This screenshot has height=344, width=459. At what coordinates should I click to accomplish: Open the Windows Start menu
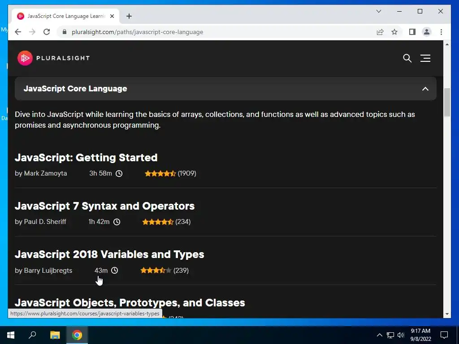pos(11,335)
